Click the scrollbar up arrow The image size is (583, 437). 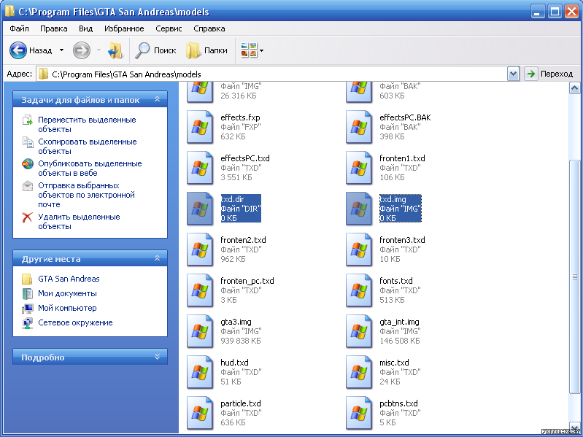574,88
